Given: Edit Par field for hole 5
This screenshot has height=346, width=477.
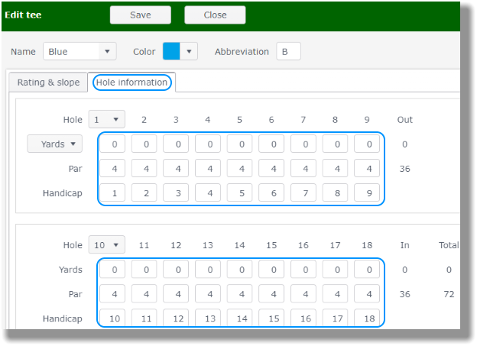Looking at the screenshot, I should pos(240,168).
